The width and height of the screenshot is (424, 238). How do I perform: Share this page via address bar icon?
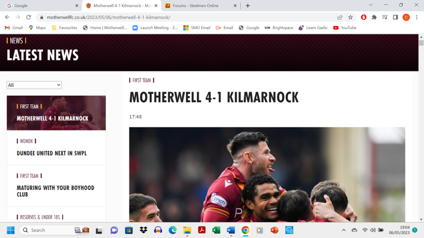[340, 17]
